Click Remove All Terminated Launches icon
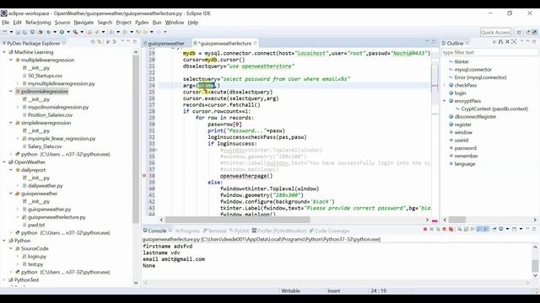This screenshot has height=303, width=540. click(438, 229)
